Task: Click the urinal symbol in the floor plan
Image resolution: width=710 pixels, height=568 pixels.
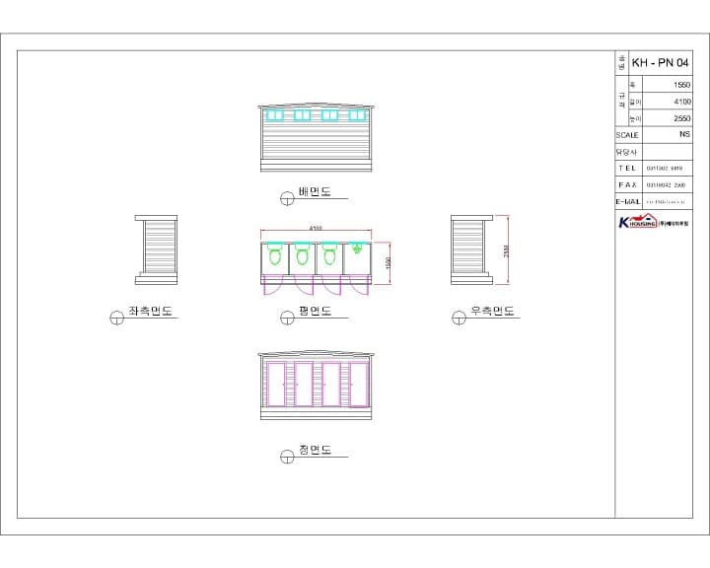Action: (357, 248)
